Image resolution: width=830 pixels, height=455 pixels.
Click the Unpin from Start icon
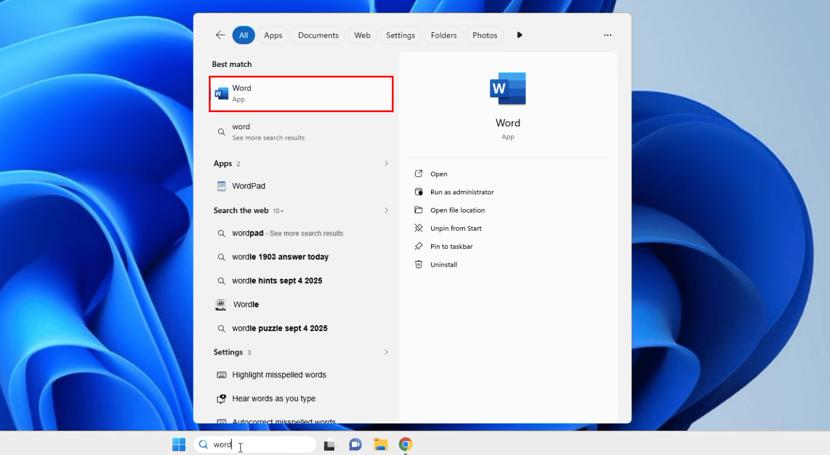tap(419, 228)
